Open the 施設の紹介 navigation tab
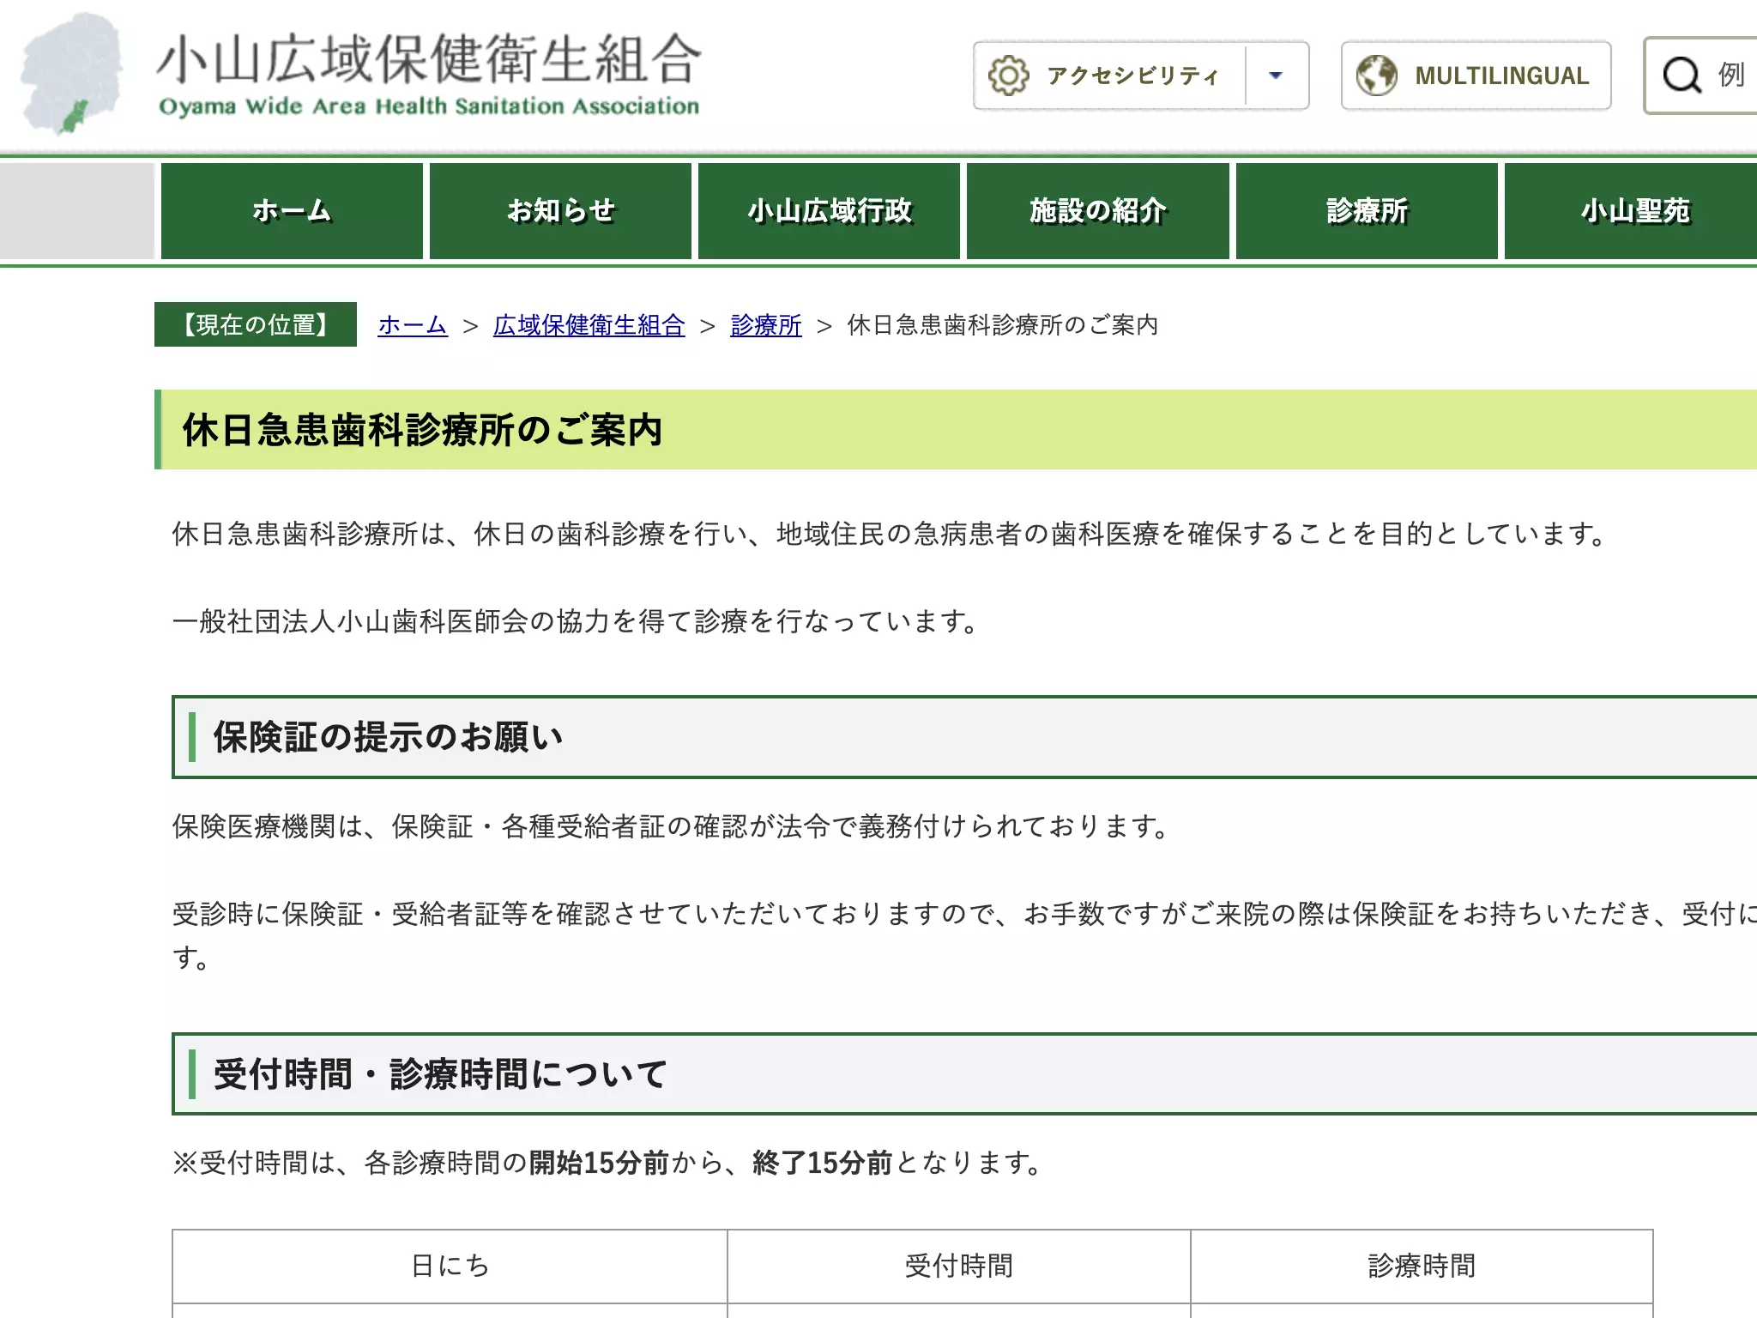The image size is (1757, 1318). click(1098, 211)
